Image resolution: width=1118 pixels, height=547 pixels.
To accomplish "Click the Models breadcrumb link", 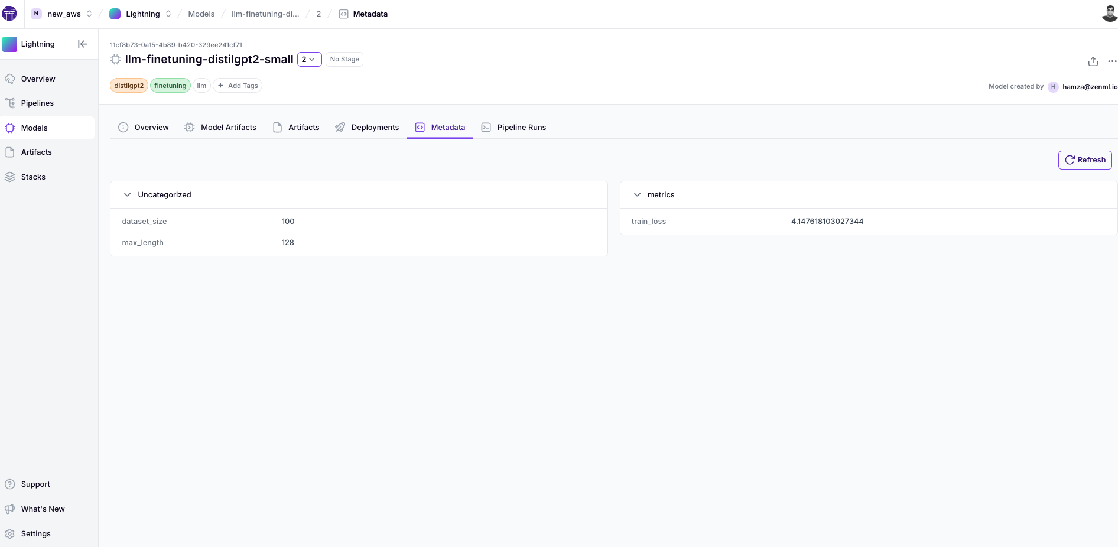I will [201, 14].
